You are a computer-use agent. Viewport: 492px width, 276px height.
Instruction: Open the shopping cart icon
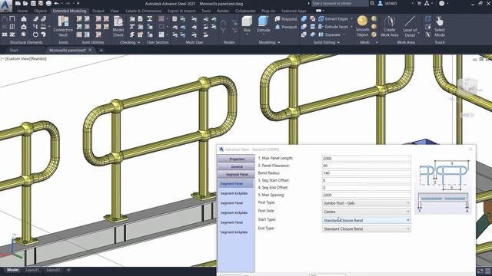pyautogui.click(x=419, y=3)
